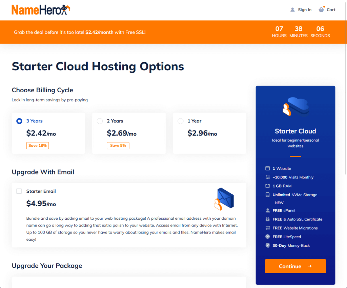The height and width of the screenshot is (288, 347).
Task: Check the Starter Email checkbox
Action: pyautogui.click(x=19, y=191)
